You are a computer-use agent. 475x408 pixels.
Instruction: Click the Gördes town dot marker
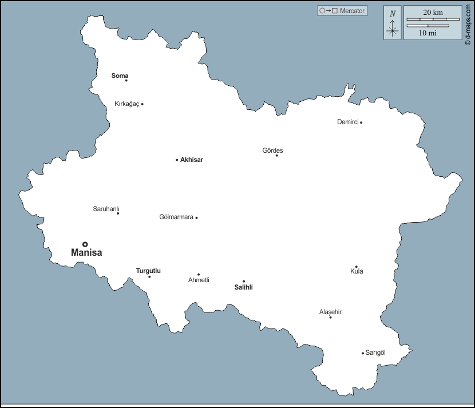[x=276, y=156]
